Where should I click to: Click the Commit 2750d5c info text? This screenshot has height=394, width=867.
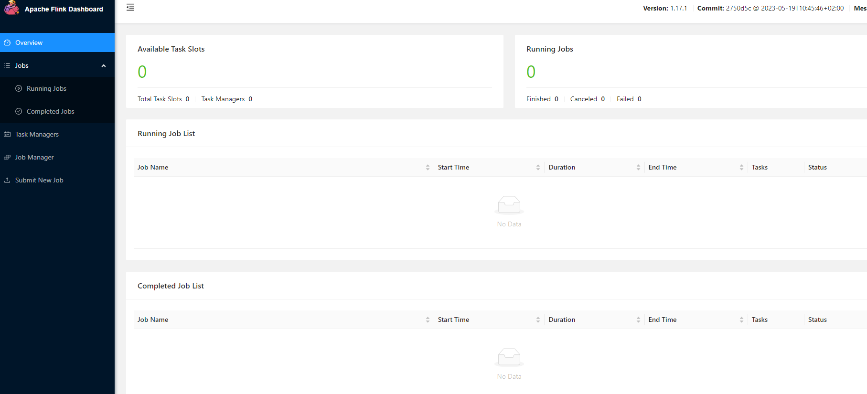pyautogui.click(x=771, y=8)
